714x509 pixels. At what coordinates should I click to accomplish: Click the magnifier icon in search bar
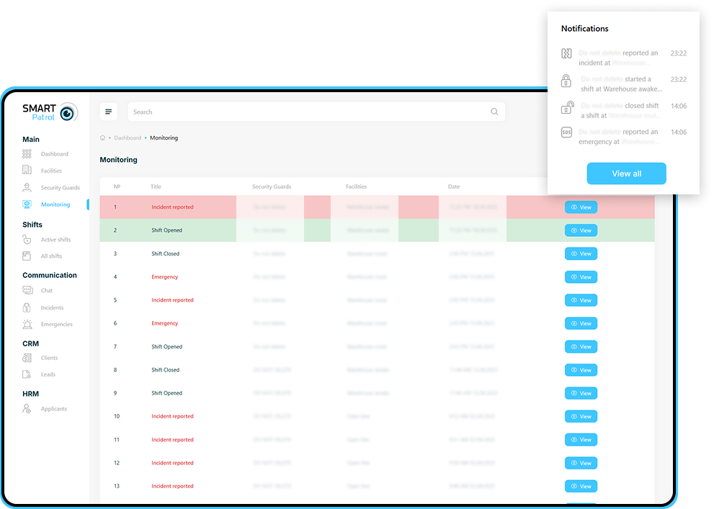coord(494,112)
